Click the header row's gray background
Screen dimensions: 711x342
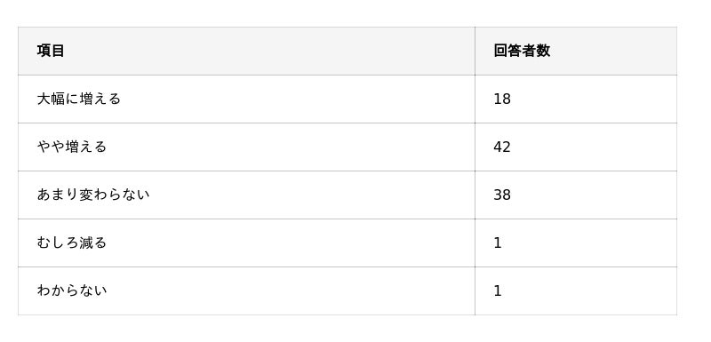click(x=272, y=51)
